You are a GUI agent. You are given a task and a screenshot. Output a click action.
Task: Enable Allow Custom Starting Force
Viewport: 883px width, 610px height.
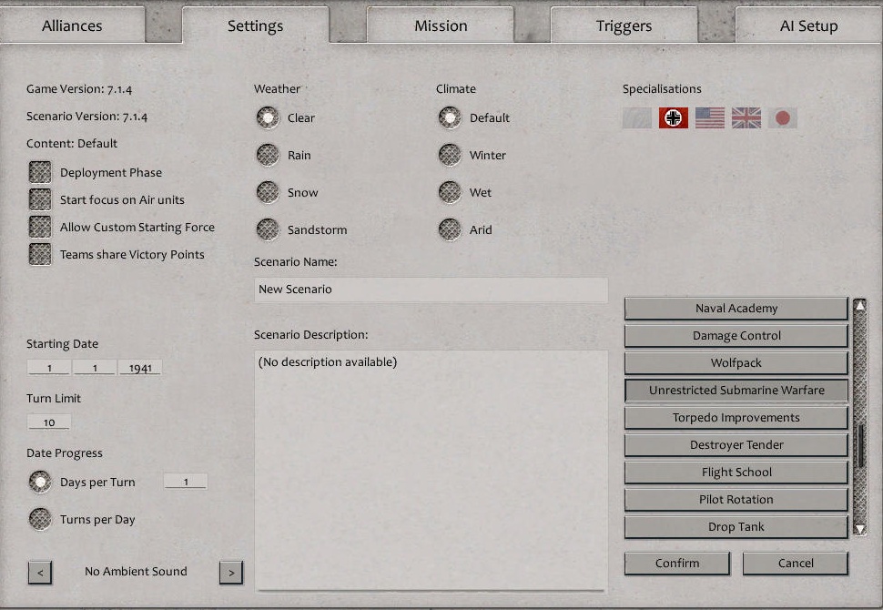40,227
